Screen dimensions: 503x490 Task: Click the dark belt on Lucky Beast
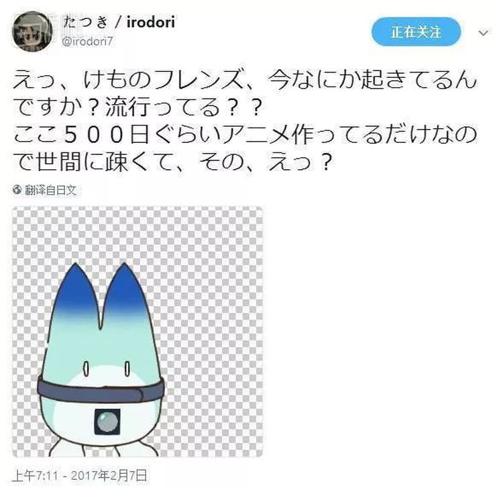pos(101,389)
